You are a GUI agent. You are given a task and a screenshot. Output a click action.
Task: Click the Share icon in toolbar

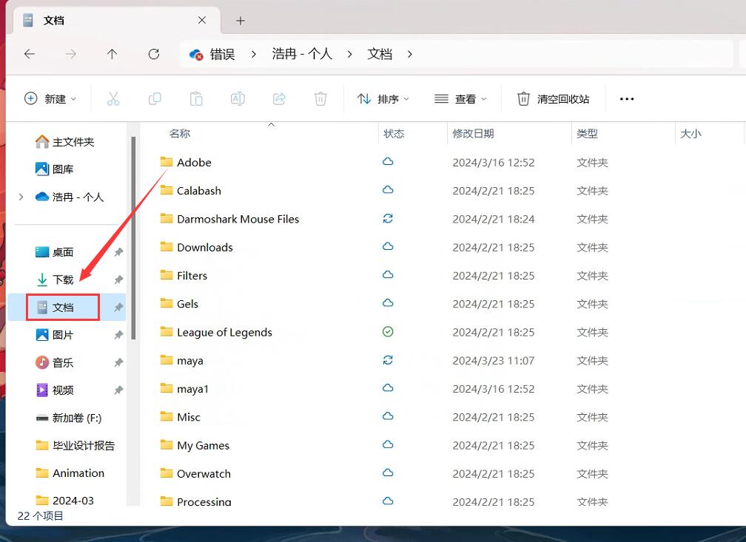pyautogui.click(x=279, y=98)
